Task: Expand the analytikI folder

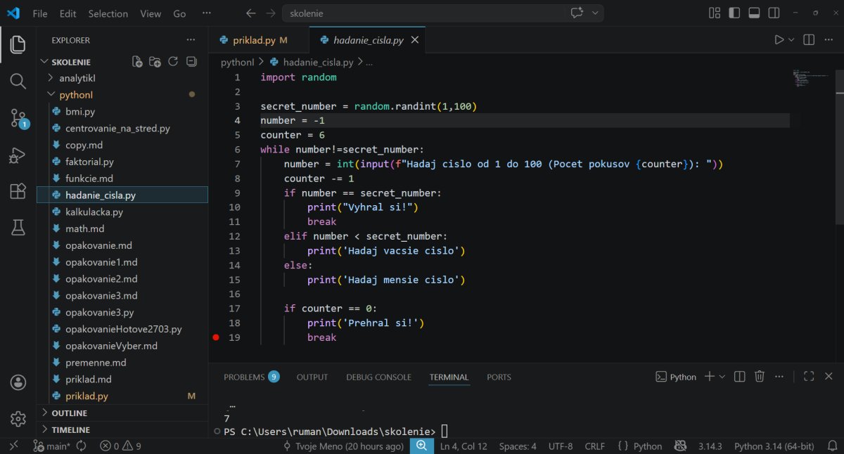Action: coord(82,78)
